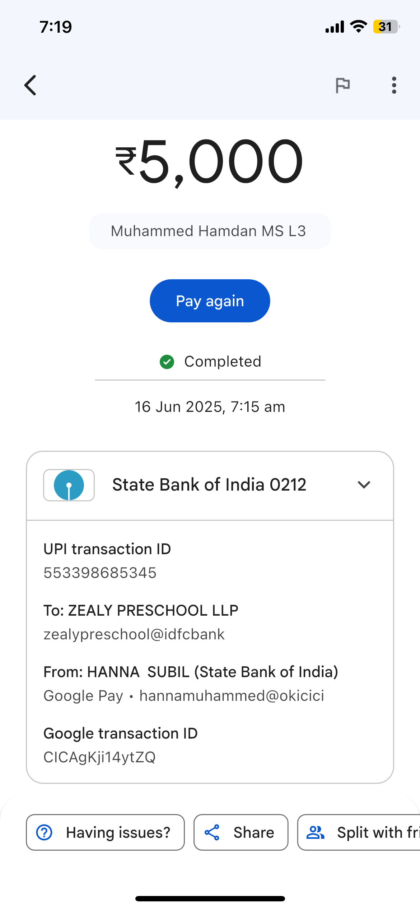
Task: Tap the ₹5,000 amount
Action: tap(210, 162)
